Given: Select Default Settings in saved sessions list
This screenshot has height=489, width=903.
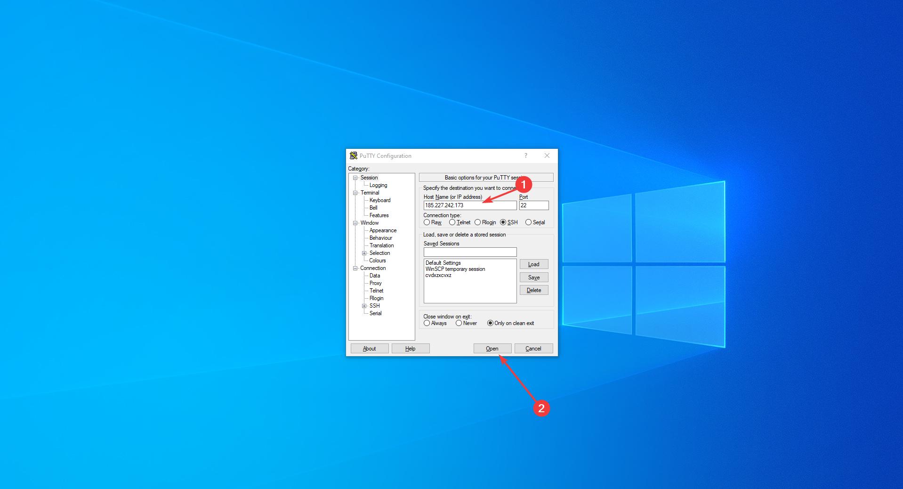Looking at the screenshot, I should pos(443,263).
